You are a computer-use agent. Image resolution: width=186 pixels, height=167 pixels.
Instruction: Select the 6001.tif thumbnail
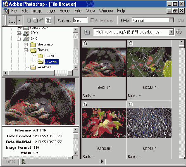coord(104,62)
